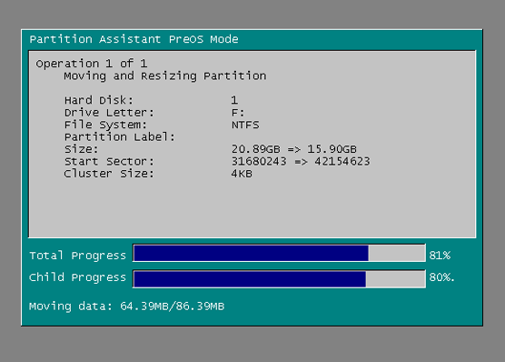The width and height of the screenshot is (505, 362).
Task: Click the 'Hard Disk:' label
Action: (x=99, y=100)
